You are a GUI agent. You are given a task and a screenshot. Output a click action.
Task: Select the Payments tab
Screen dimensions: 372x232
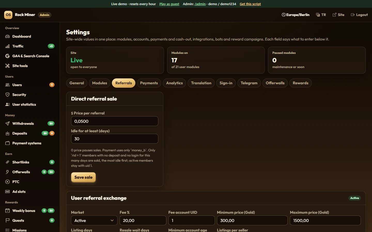pyautogui.click(x=149, y=83)
